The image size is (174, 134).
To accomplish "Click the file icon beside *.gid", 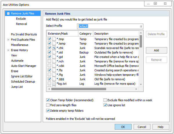I will pyautogui.click(x=54, y=57).
